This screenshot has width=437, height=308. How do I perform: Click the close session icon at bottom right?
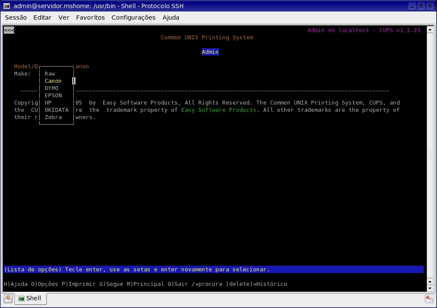point(429,299)
